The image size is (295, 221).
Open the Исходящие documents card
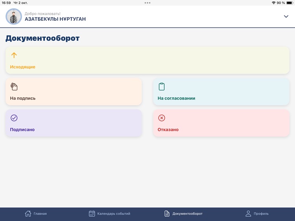[x=147, y=60]
